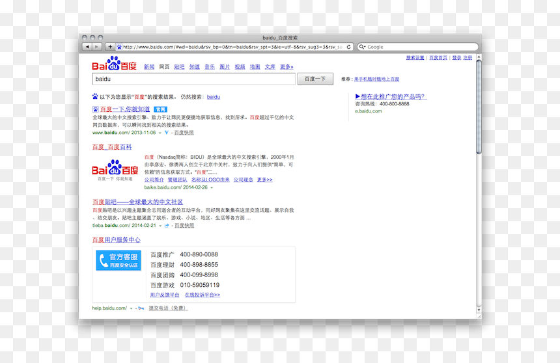The image size is (560, 363).
Task: Click the vertical scrollbar thumb
Action: pos(479,107)
